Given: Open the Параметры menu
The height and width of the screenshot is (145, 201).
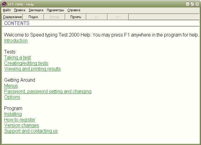Looking at the screenshot, I should (55, 11).
